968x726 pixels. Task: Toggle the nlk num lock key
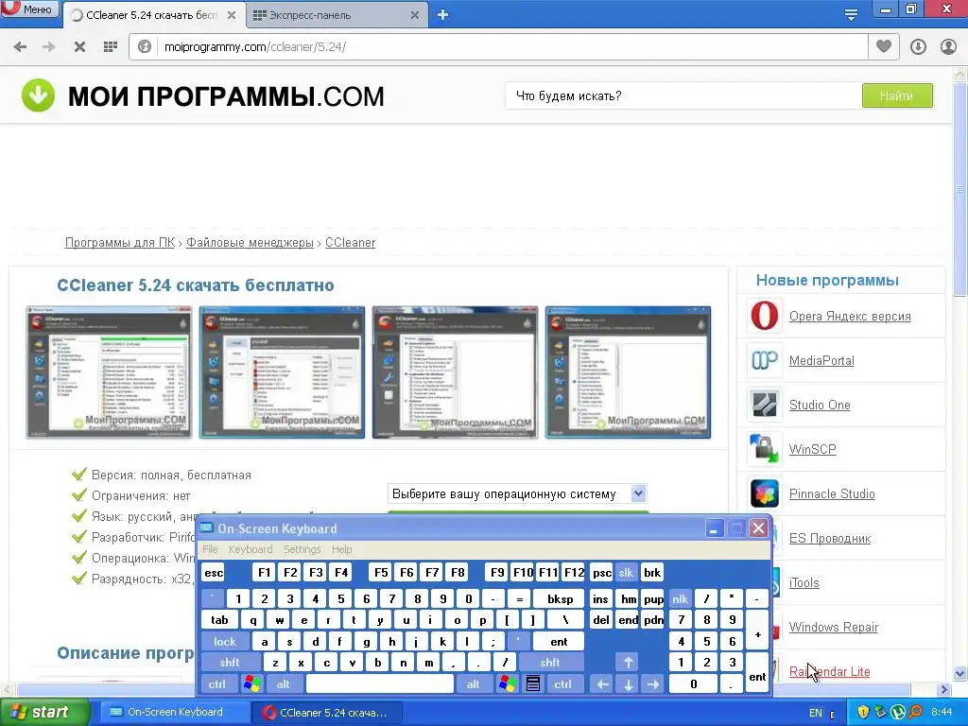coord(680,598)
